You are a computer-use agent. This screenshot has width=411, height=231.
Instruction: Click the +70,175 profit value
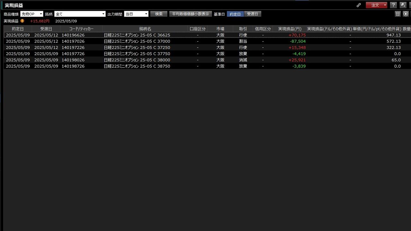[x=297, y=35]
